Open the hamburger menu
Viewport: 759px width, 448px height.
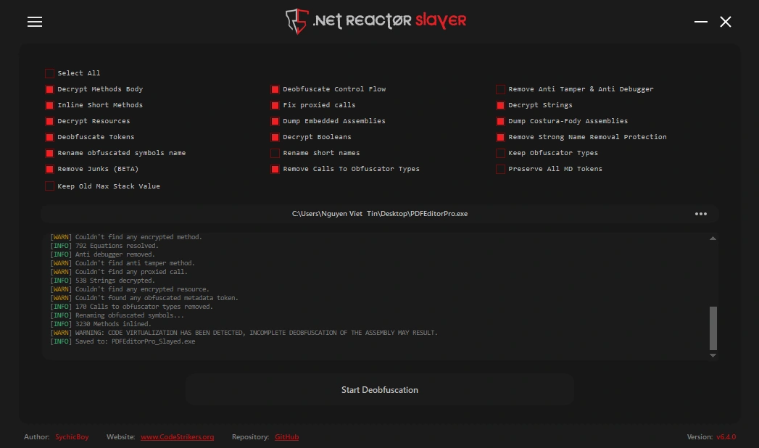point(35,22)
